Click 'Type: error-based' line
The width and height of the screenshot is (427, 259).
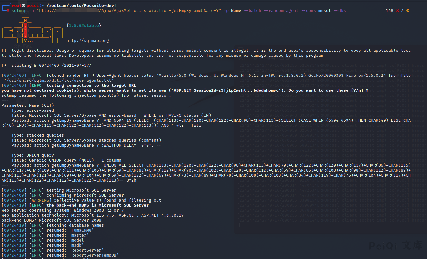(x=33, y=110)
